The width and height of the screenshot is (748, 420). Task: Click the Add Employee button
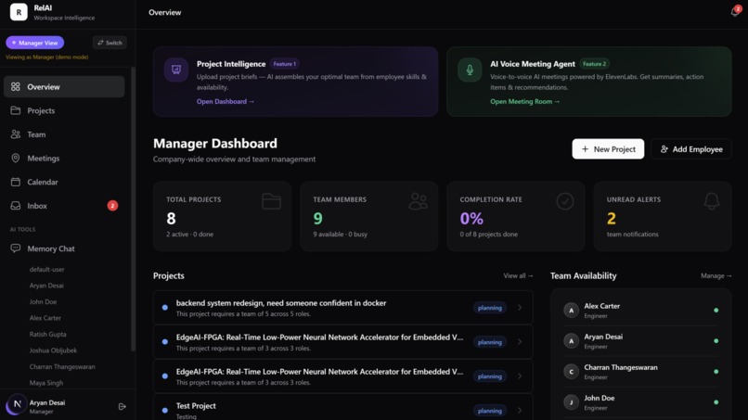point(691,149)
